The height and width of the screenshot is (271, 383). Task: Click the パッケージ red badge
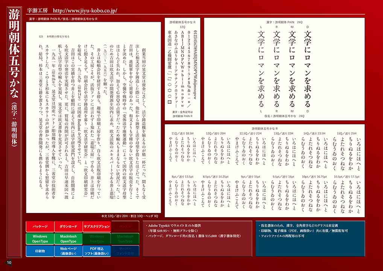(40, 227)
